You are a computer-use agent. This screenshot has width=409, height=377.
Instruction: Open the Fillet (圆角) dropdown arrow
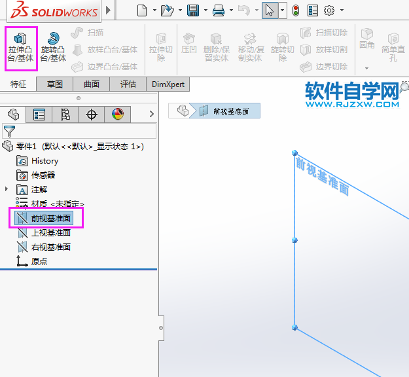(x=366, y=68)
